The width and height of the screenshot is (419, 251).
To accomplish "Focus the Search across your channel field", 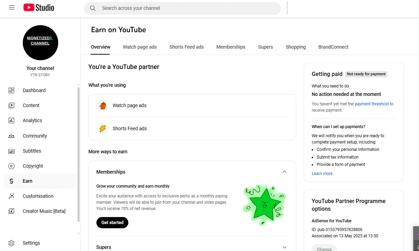I will point(183,8).
